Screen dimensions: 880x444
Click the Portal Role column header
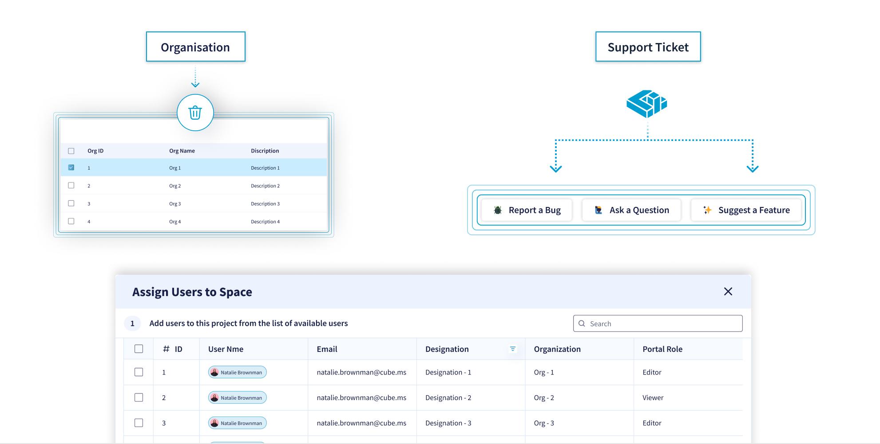pos(662,349)
